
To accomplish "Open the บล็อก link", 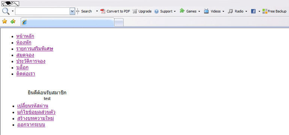I will click(22, 67).
